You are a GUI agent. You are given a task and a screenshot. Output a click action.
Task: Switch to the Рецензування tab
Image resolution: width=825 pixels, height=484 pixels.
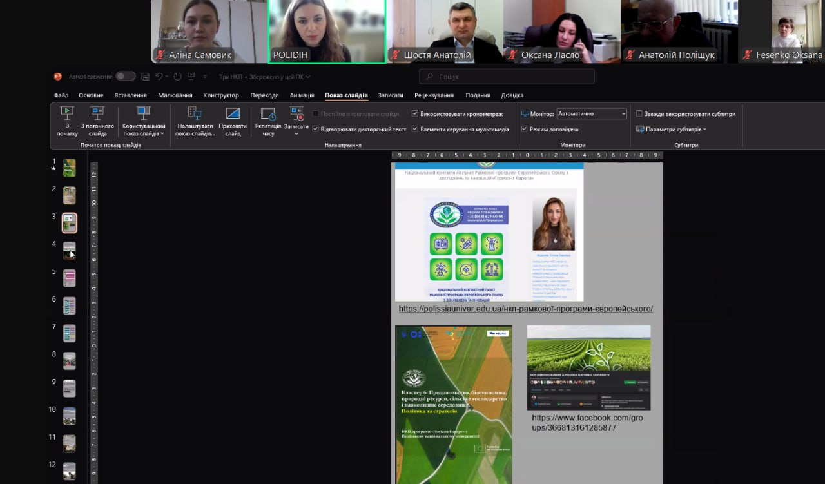coord(434,95)
